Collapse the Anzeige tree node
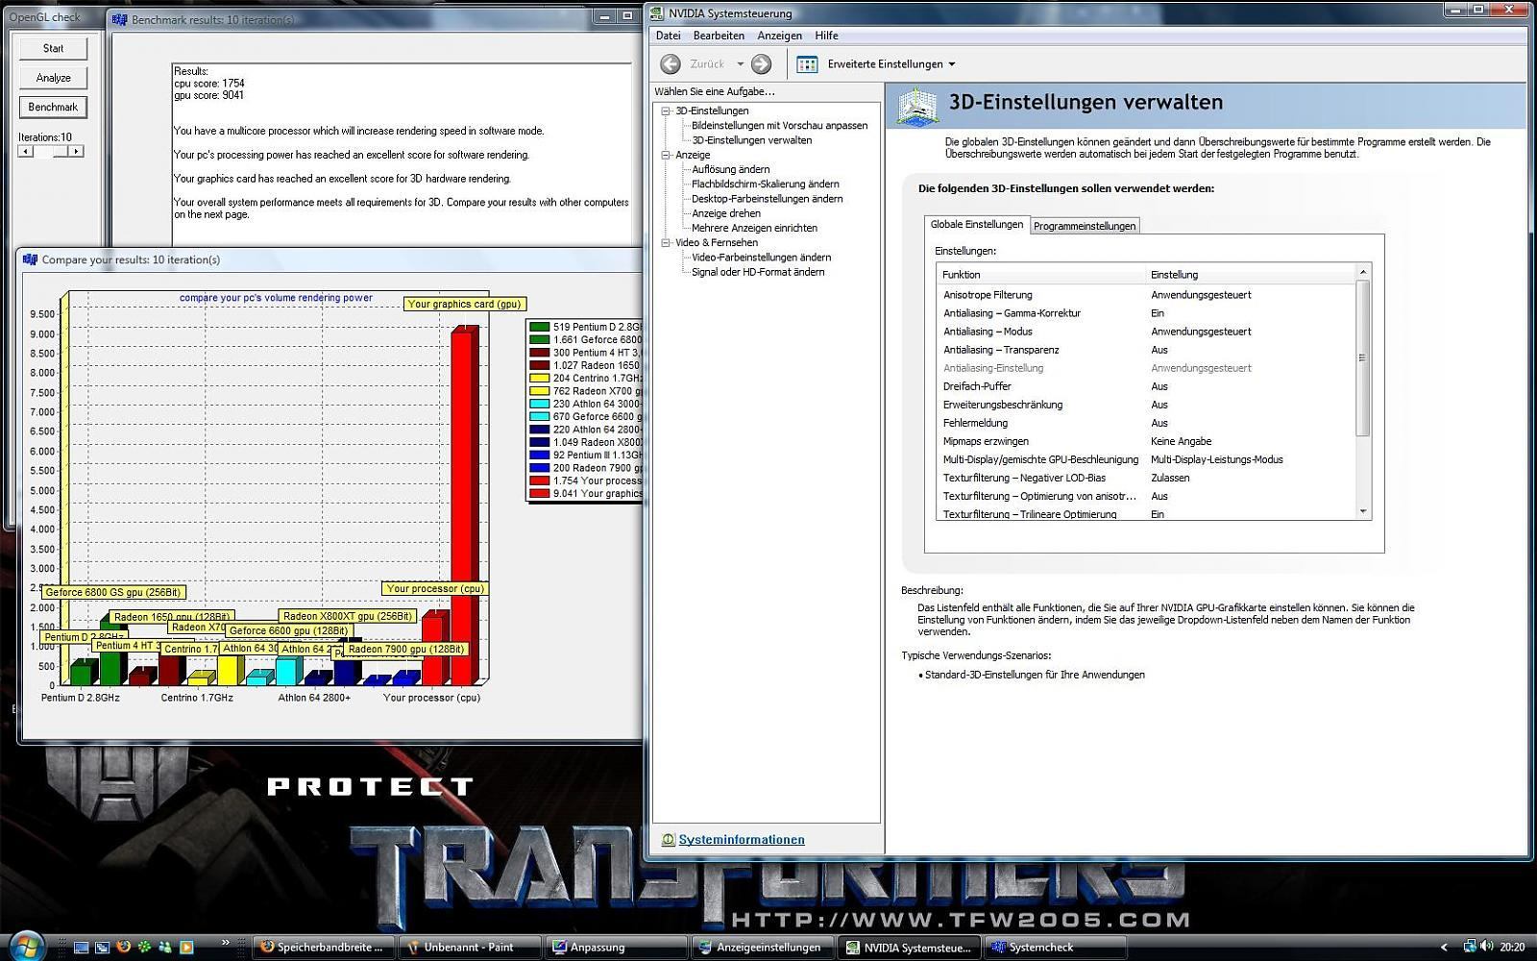This screenshot has width=1537, height=961. (x=665, y=155)
